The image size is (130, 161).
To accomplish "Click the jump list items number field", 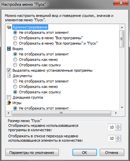I will pos(111,138).
